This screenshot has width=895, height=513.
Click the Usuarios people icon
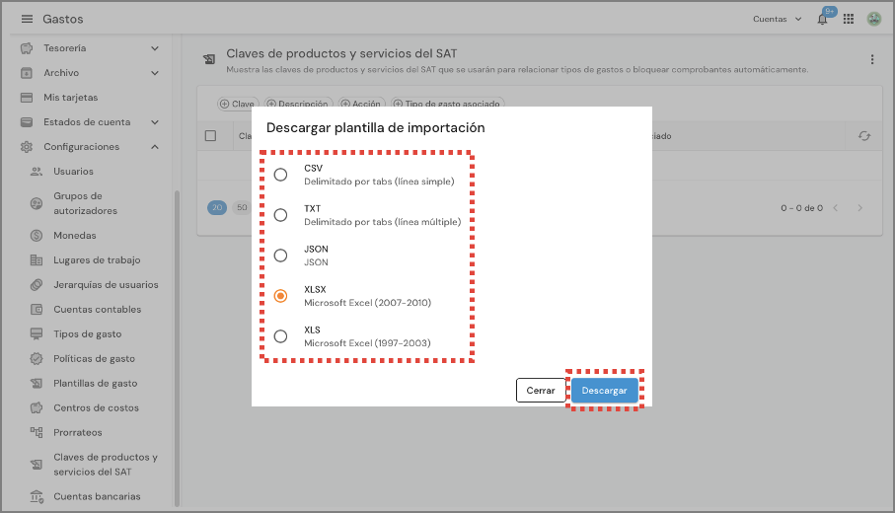(36, 172)
